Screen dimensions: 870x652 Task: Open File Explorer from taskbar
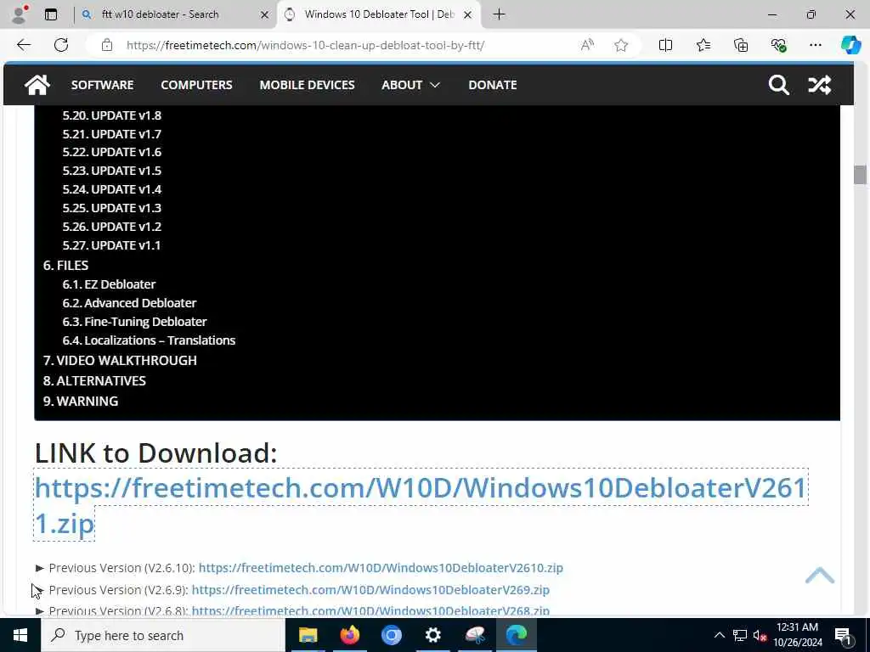tap(308, 635)
